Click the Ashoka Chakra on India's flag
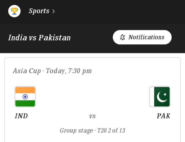 [x=25, y=97]
